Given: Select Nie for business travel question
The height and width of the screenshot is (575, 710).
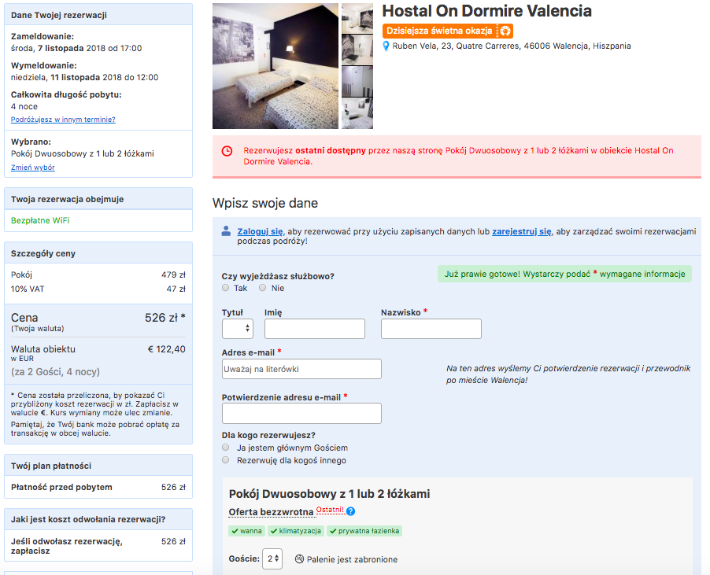Looking at the screenshot, I should (x=263, y=288).
